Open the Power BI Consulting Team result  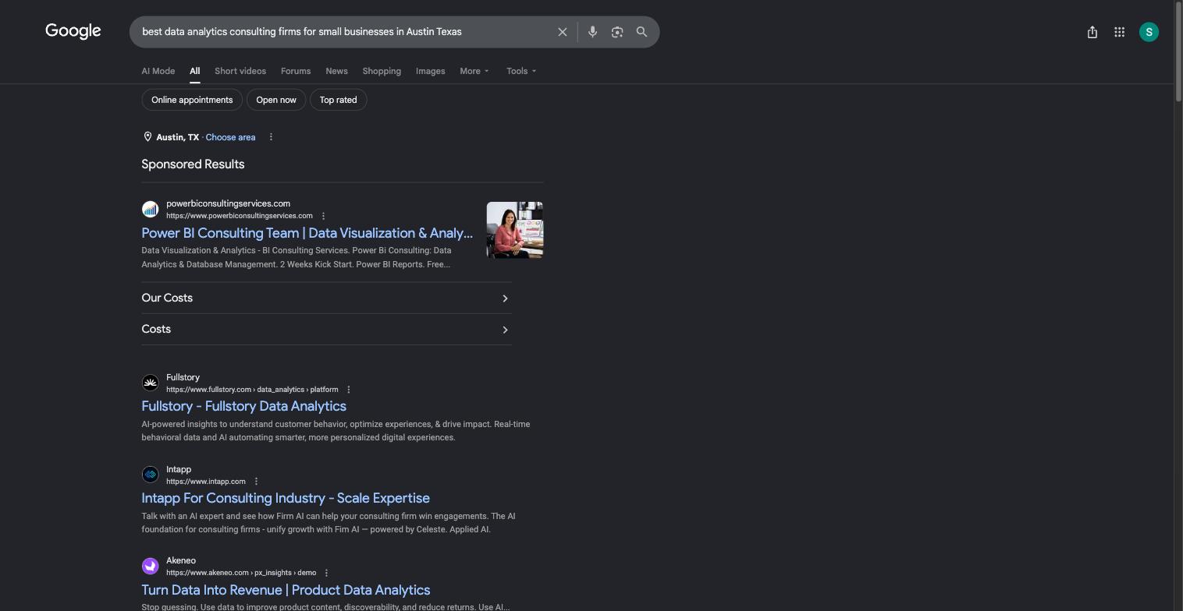tap(307, 233)
